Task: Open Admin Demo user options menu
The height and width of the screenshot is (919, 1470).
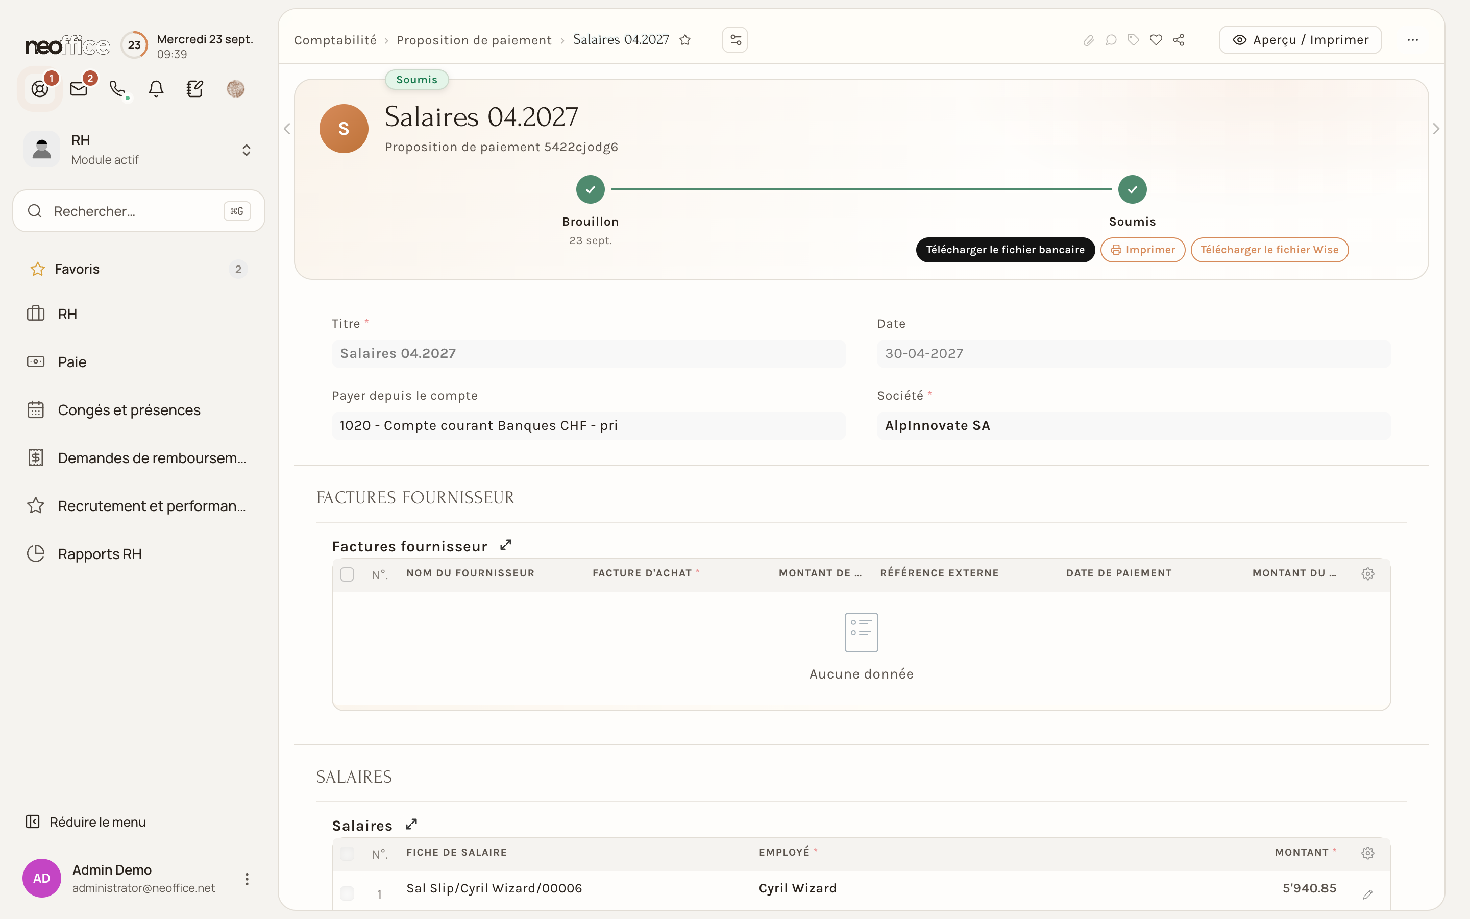Action: tap(247, 879)
